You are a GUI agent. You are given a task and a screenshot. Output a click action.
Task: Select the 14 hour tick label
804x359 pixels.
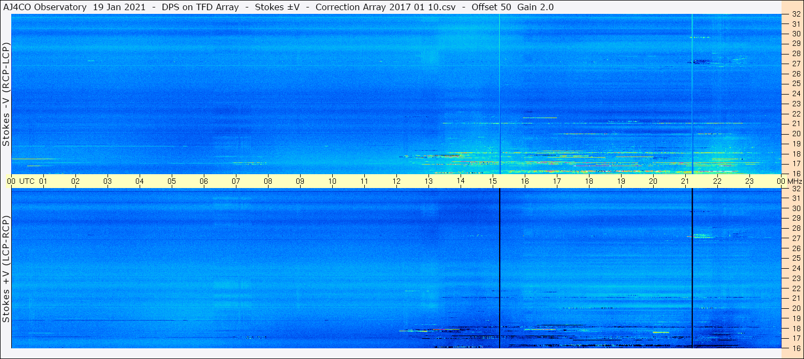[461, 181]
